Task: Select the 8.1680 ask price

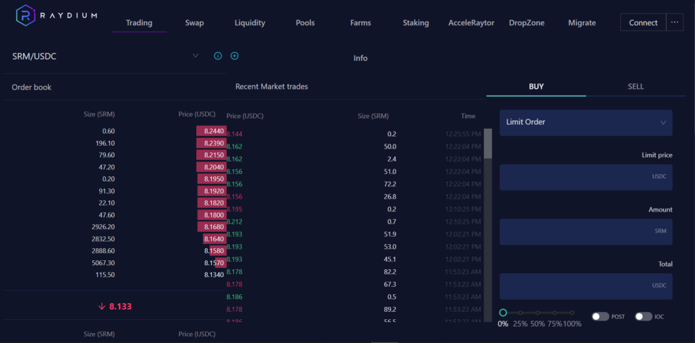Action: pyautogui.click(x=214, y=226)
